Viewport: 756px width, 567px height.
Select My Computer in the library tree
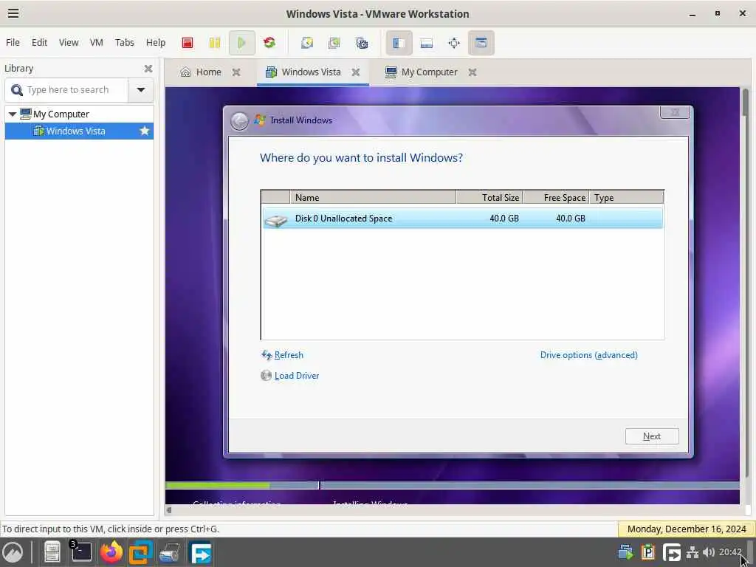point(61,114)
